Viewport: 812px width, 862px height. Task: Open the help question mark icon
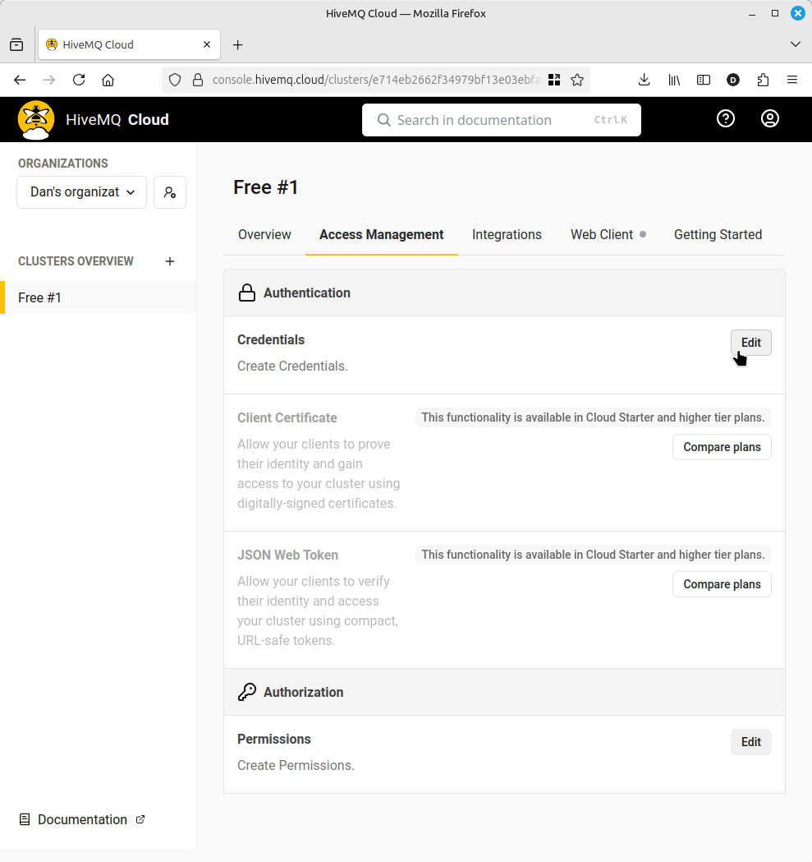click(x=725, y=119)
